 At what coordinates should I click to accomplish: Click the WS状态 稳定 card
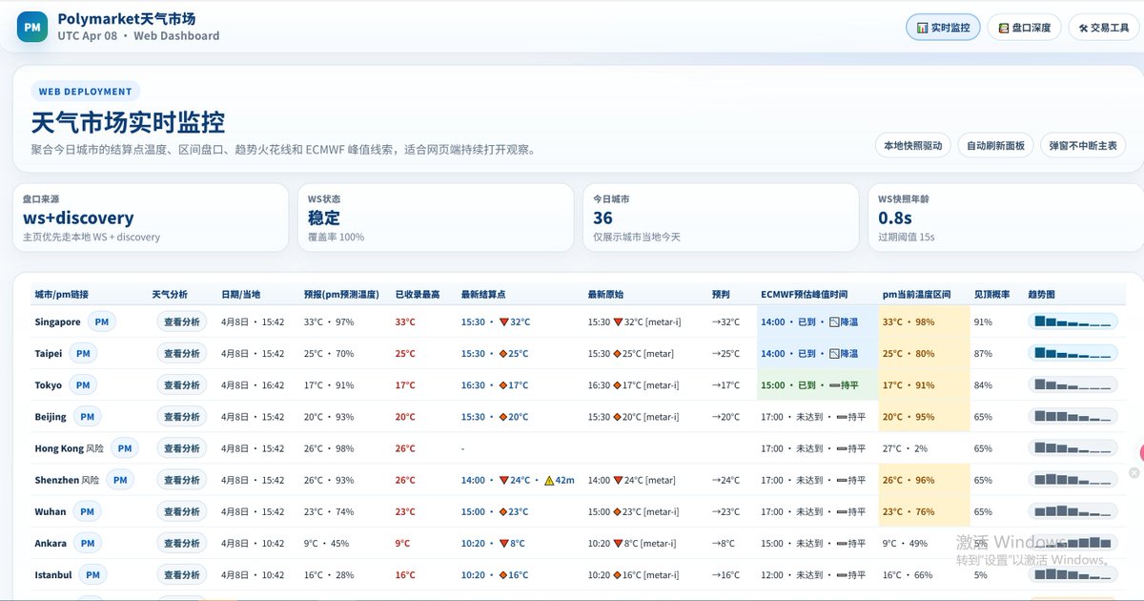[x=436, y=218]
